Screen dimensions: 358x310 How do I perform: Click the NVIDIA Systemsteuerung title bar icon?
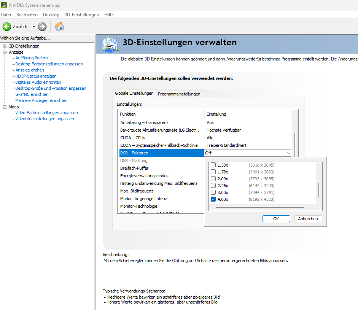[x=4, y=5]
